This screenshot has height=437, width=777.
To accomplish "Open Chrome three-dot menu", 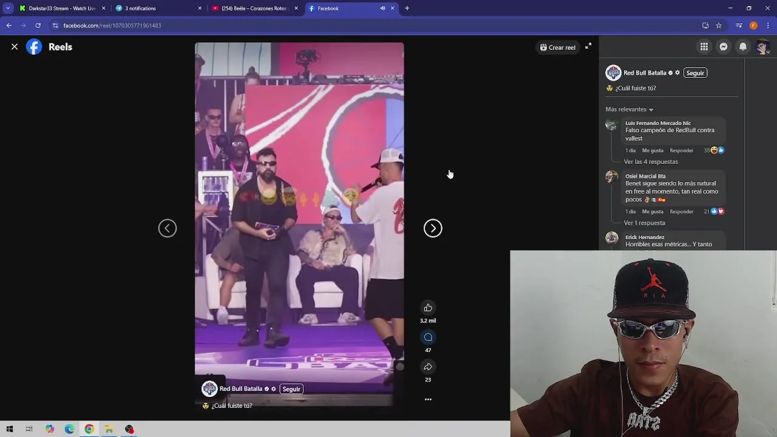I will [x=768, y=25].
